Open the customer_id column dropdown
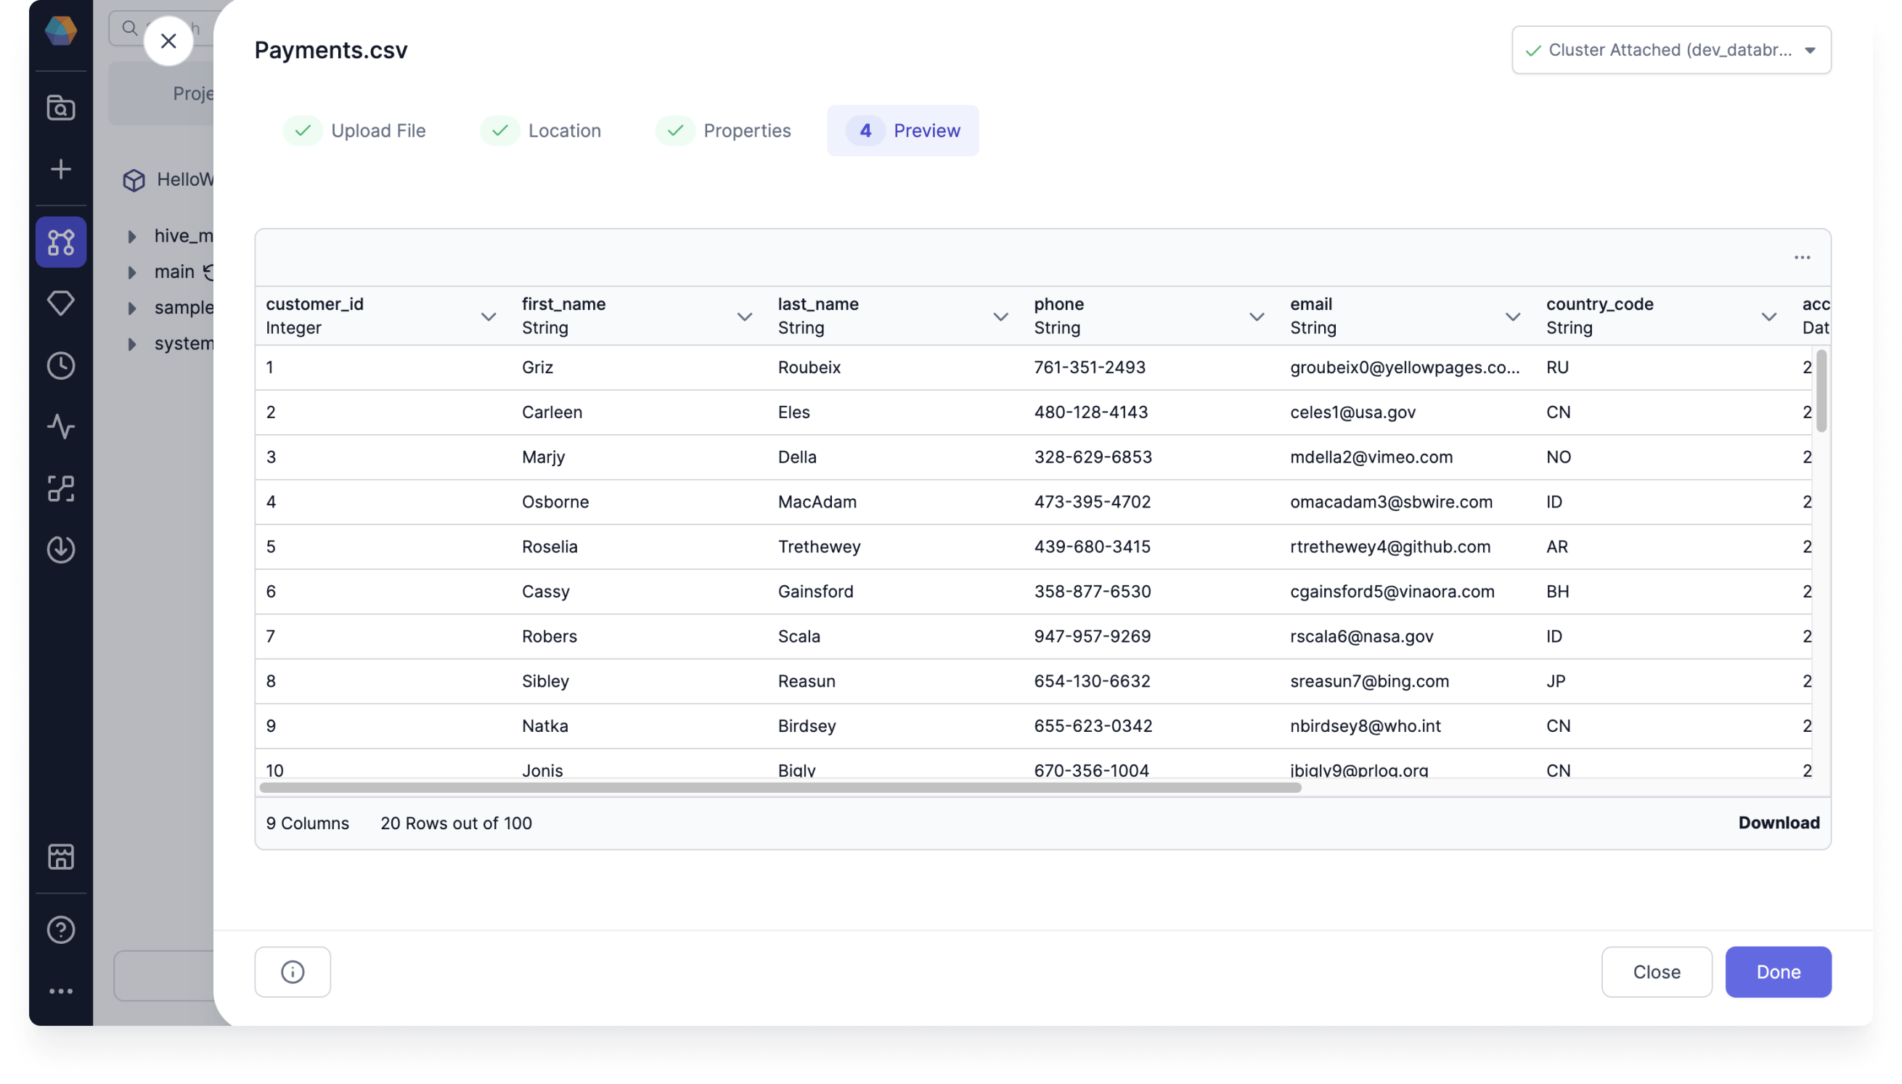Screen dimensions: 1902x1084 coord(489,317)
